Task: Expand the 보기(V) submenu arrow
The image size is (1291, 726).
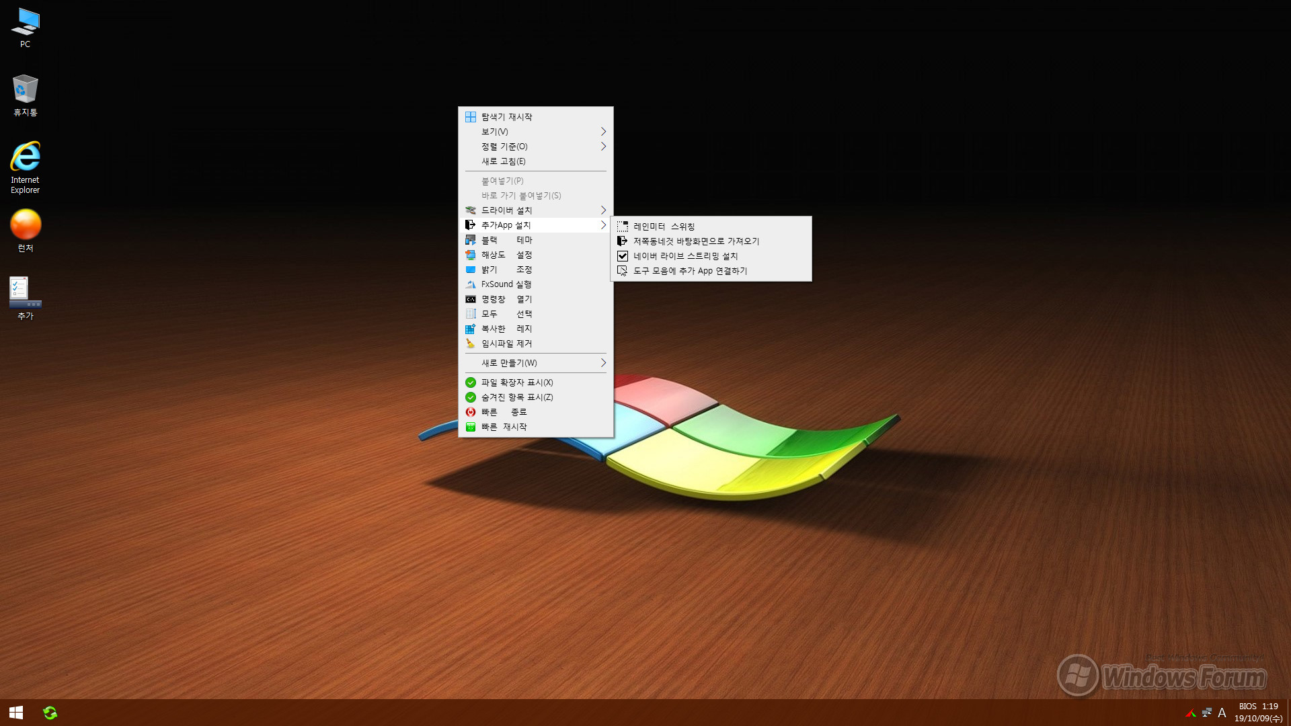Action: [603, 132]
